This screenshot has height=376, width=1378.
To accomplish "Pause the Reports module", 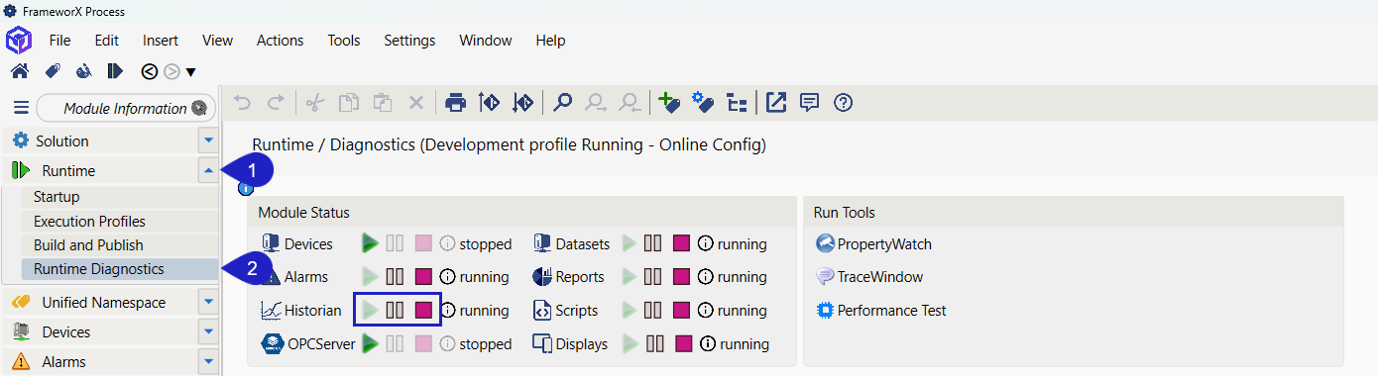I will click(652, 277).
